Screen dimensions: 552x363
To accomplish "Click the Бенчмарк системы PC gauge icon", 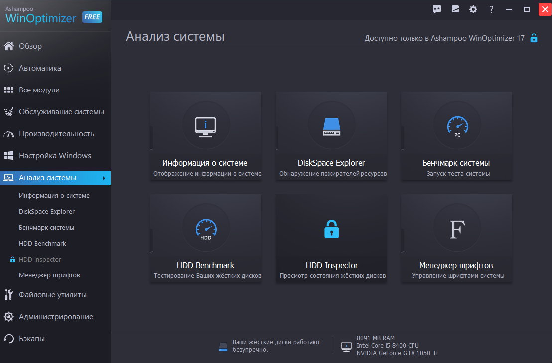I will [x=457, y=126].
